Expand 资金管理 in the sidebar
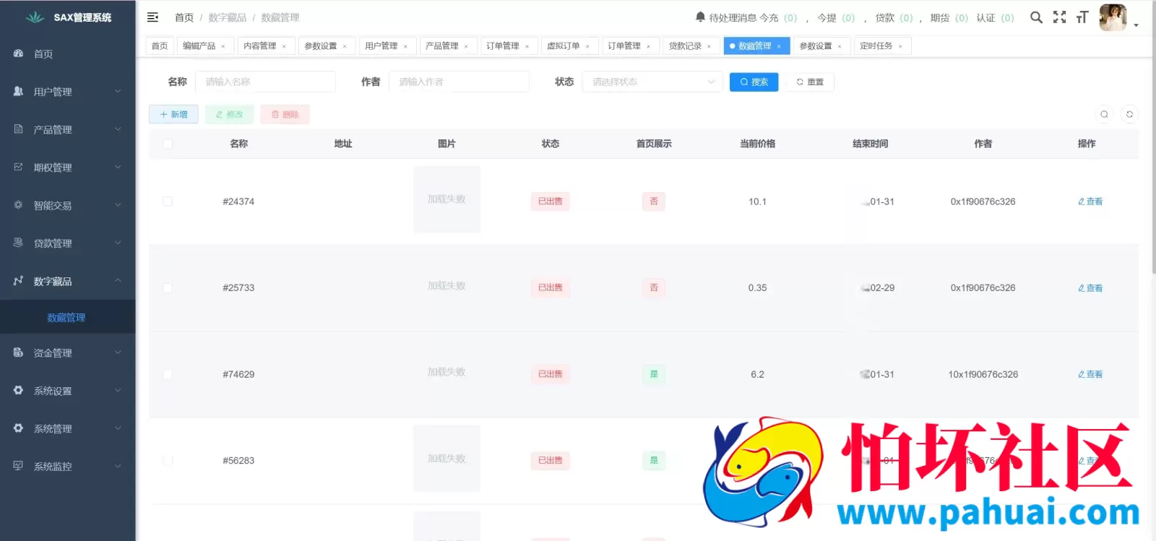The width and height of the screenshot is (1156, 541). (x=68, y=353)
